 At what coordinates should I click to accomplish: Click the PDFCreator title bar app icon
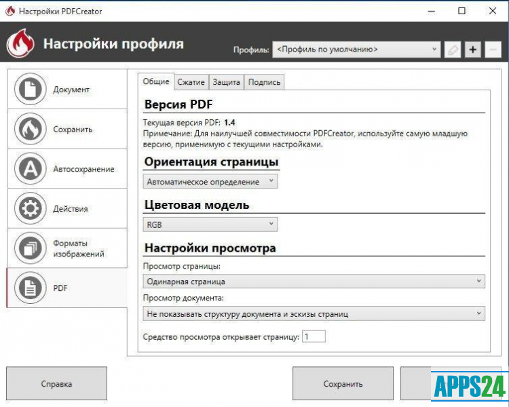[10, 11]
